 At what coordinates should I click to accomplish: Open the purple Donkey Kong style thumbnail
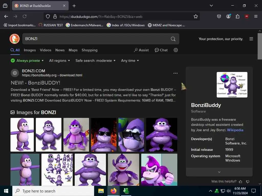(159, 170)
